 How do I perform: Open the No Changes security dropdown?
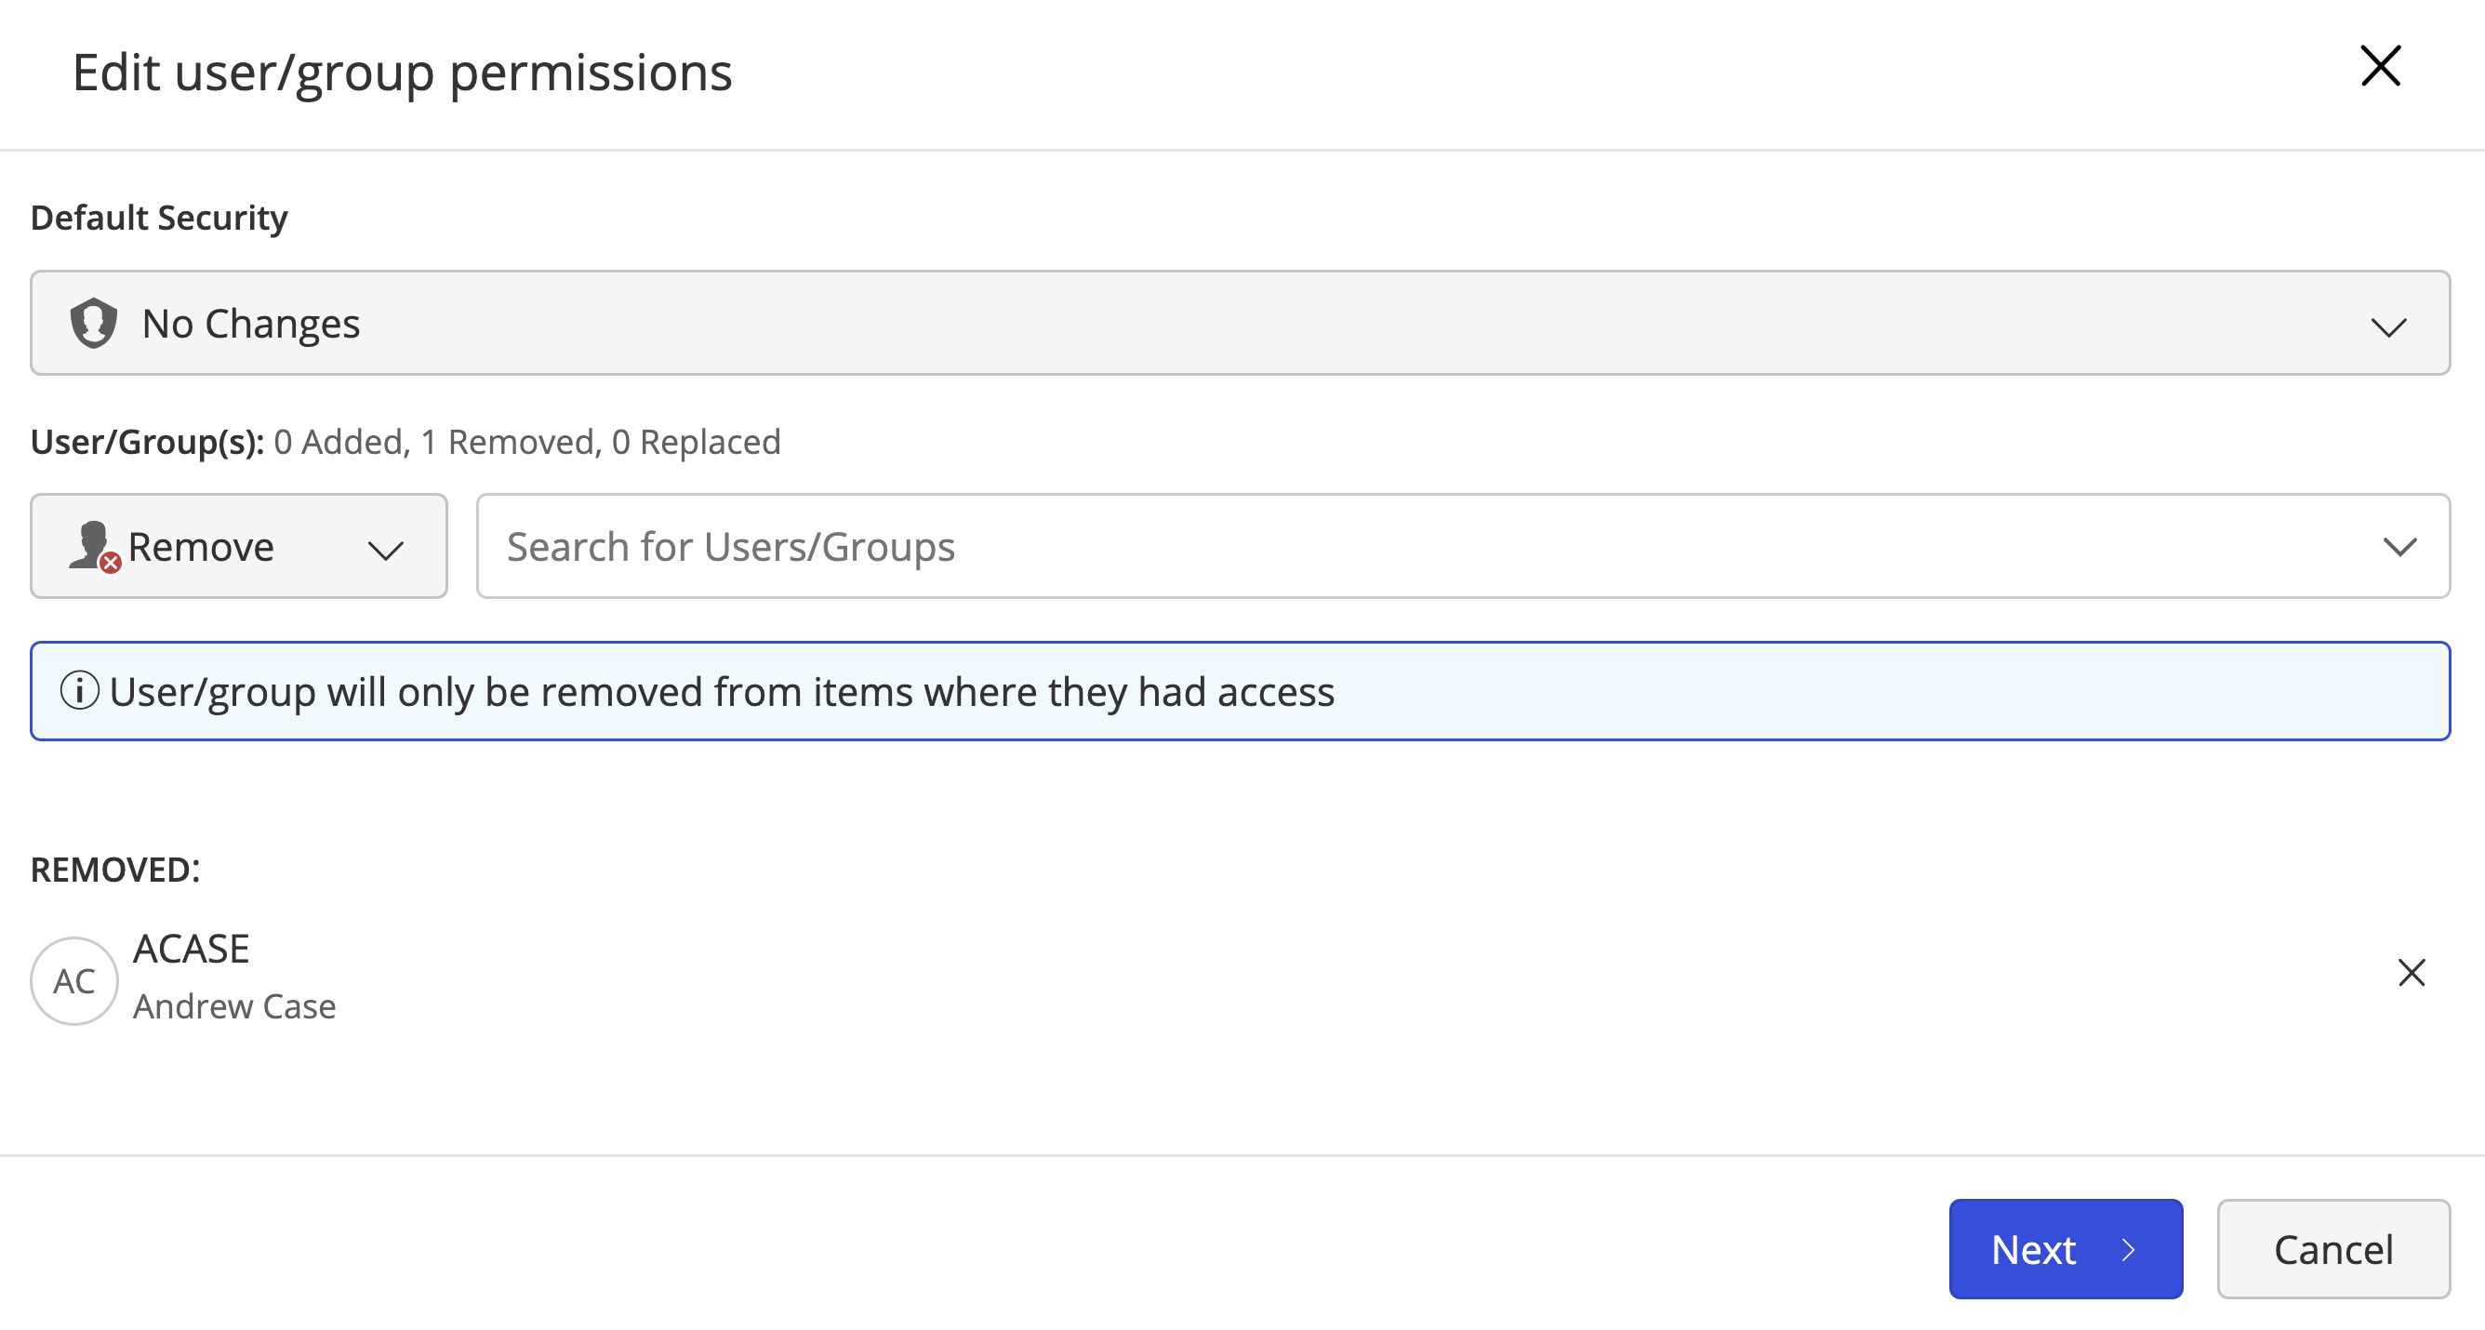pyautogui.click(x=1240, y=323)
